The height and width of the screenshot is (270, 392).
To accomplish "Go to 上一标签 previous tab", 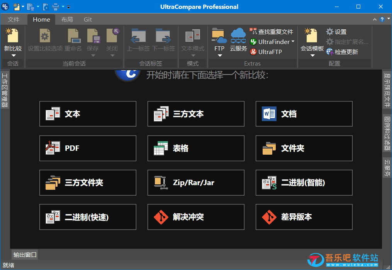I will [138, 40].
